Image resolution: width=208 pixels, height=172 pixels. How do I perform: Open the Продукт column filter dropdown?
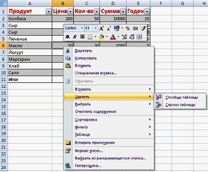click(x=49, y=11)
